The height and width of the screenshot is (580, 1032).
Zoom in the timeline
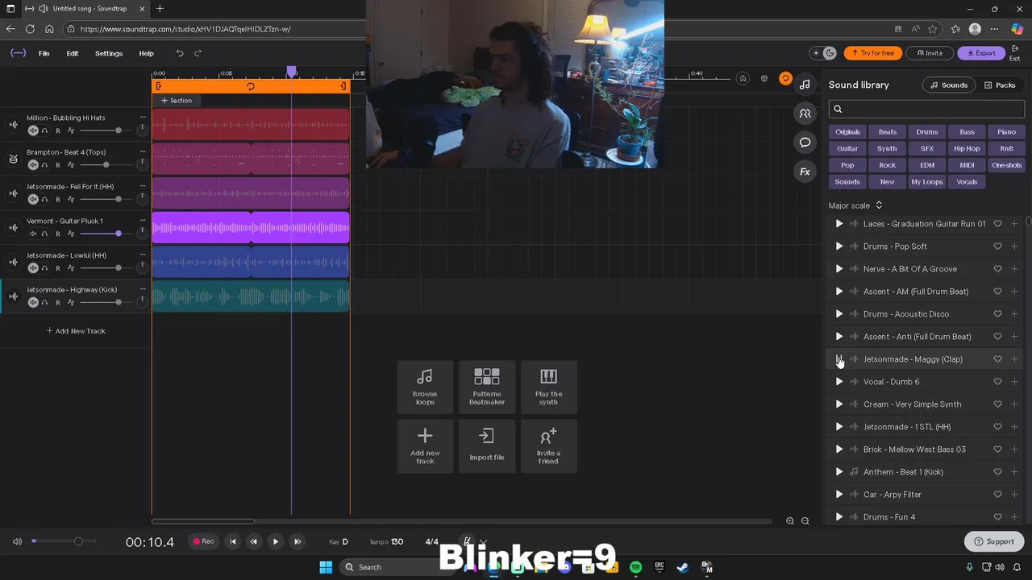coord(790,521)
